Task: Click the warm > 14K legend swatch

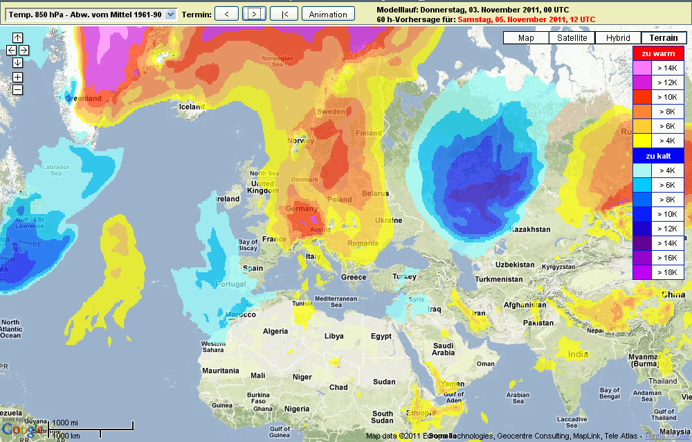Action: pyautogui.click(x=642, y=68)
